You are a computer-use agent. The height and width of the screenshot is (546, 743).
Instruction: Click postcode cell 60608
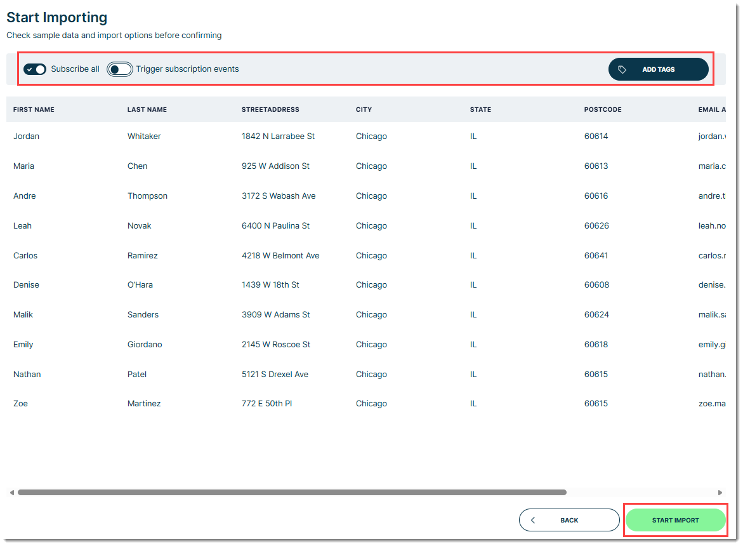coord(596,285)
